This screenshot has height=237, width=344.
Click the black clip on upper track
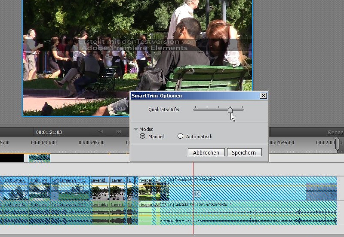[x=12, y=158]
